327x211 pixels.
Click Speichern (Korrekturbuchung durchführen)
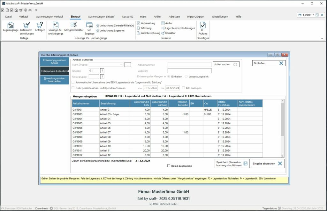[x=232, y=163]
